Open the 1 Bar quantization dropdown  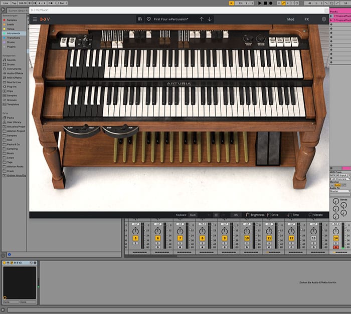(x=63, y=3)
